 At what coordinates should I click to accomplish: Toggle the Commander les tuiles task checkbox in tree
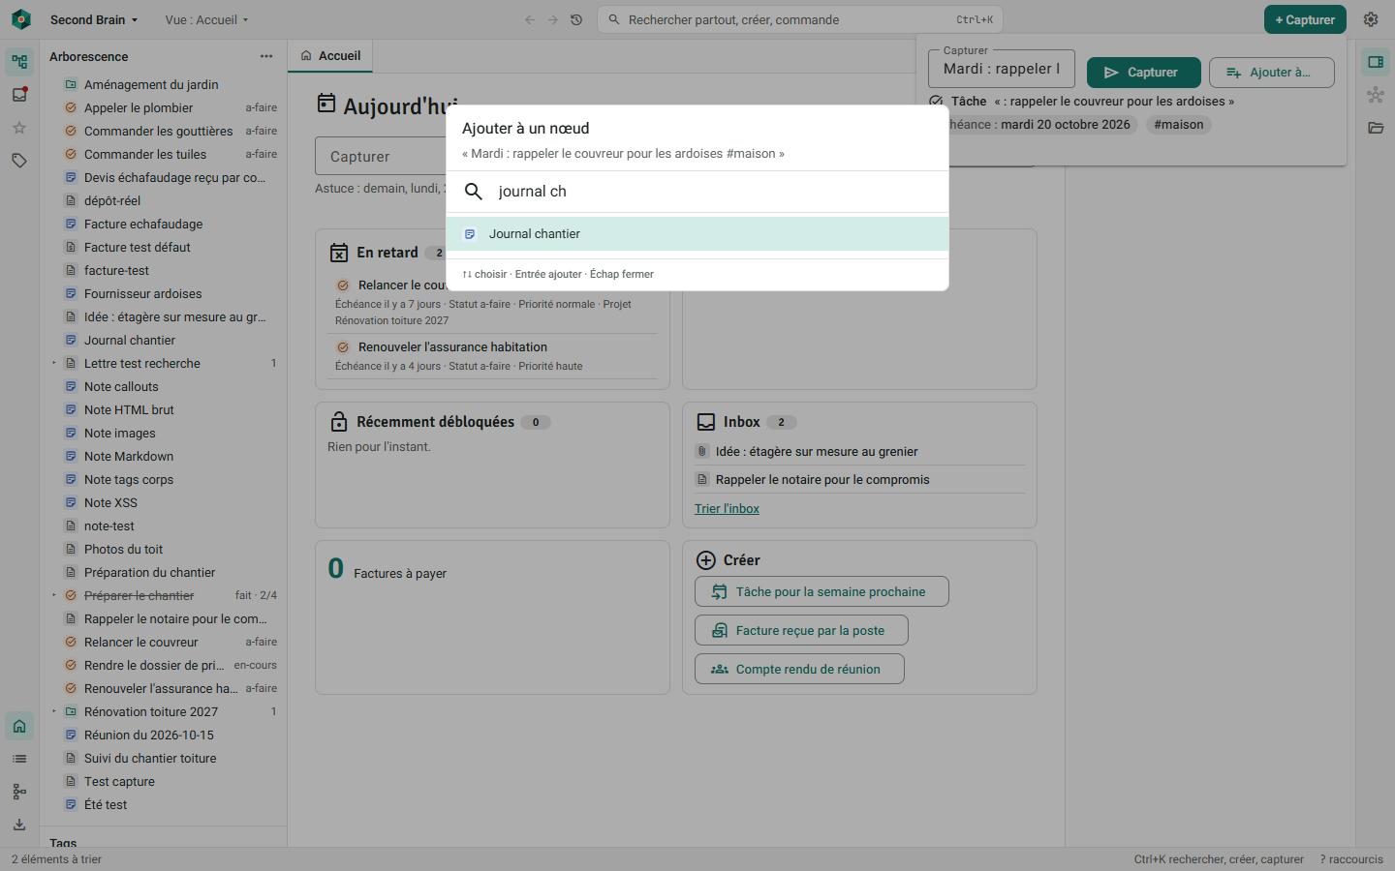tap(71, 154)
